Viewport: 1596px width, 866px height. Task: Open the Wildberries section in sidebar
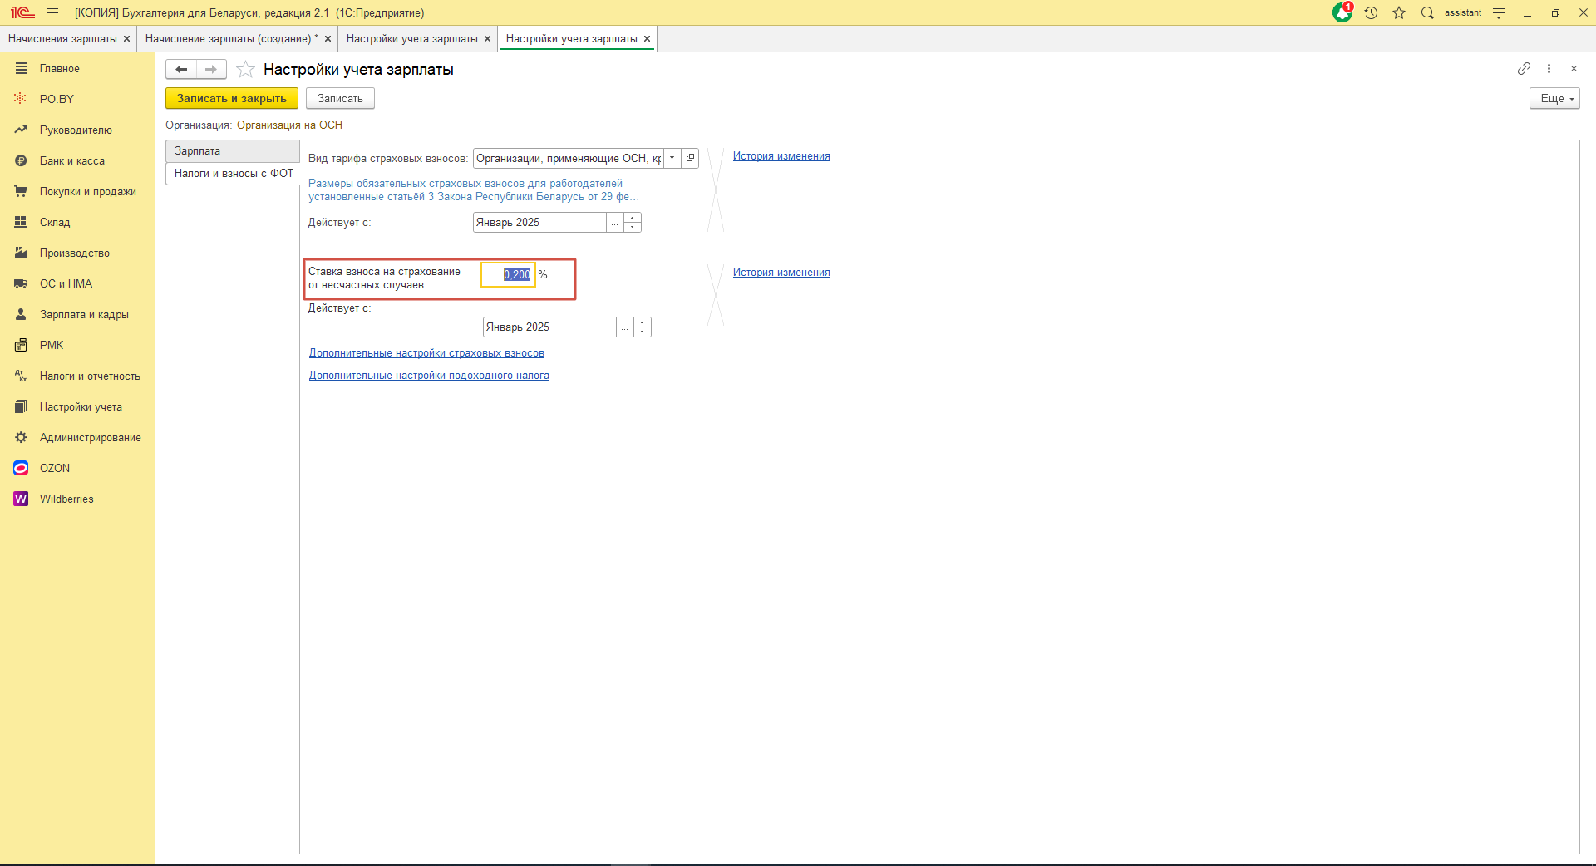coord(66,499)
